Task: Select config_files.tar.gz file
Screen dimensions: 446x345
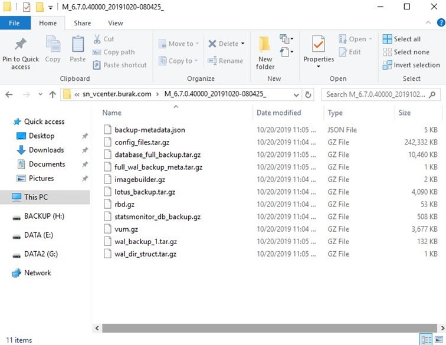Action: [x=142, y=142]
